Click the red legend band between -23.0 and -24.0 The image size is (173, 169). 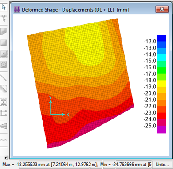(x=161, y=116)
